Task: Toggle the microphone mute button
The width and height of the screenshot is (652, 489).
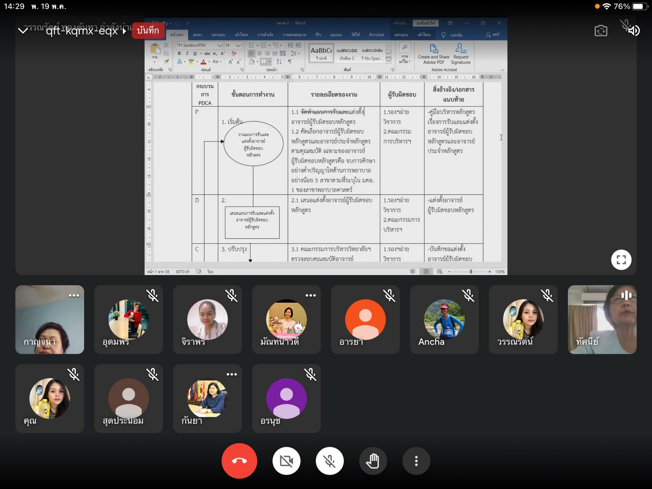Action: pos(329,461)
